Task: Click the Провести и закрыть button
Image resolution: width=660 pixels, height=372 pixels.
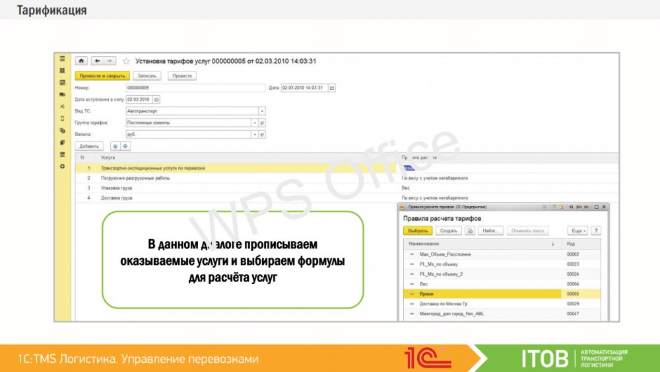Action: (102, 76)
